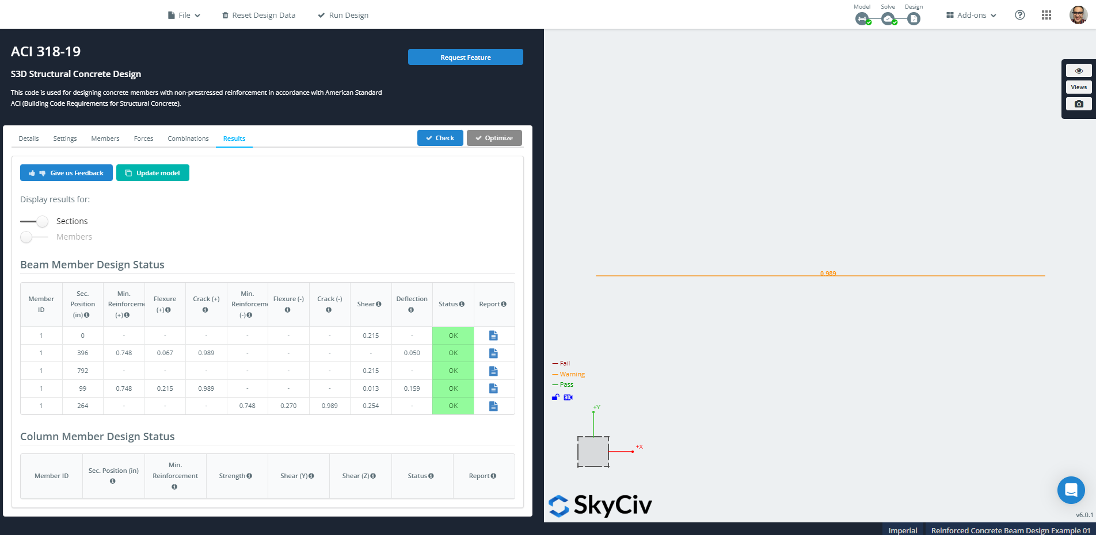Image resolution: width=1096 pixels, height=535 pixels.
Task: Open the Report for section position 0
Action: click(493, 335)
